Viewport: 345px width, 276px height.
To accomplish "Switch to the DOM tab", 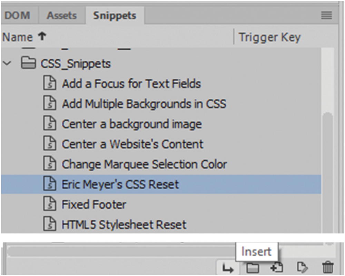I will click(17, 16).
